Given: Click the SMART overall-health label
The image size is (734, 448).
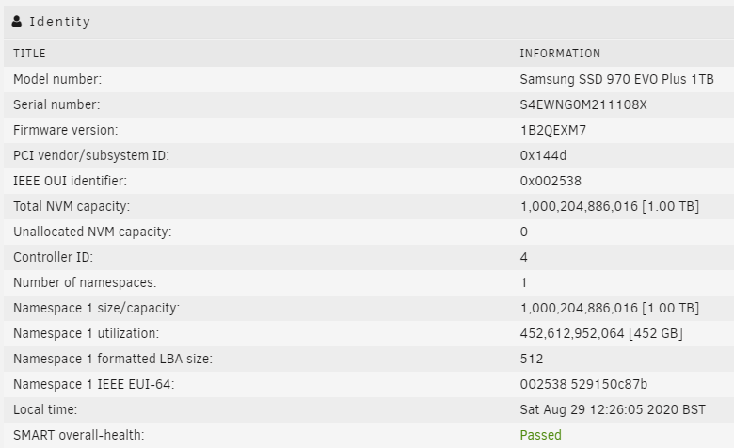Looking at the screenshot, I should tap(79, 435).
